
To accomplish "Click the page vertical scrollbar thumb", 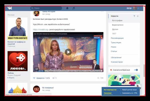I will pyautogui.click(x=144, y=70).
